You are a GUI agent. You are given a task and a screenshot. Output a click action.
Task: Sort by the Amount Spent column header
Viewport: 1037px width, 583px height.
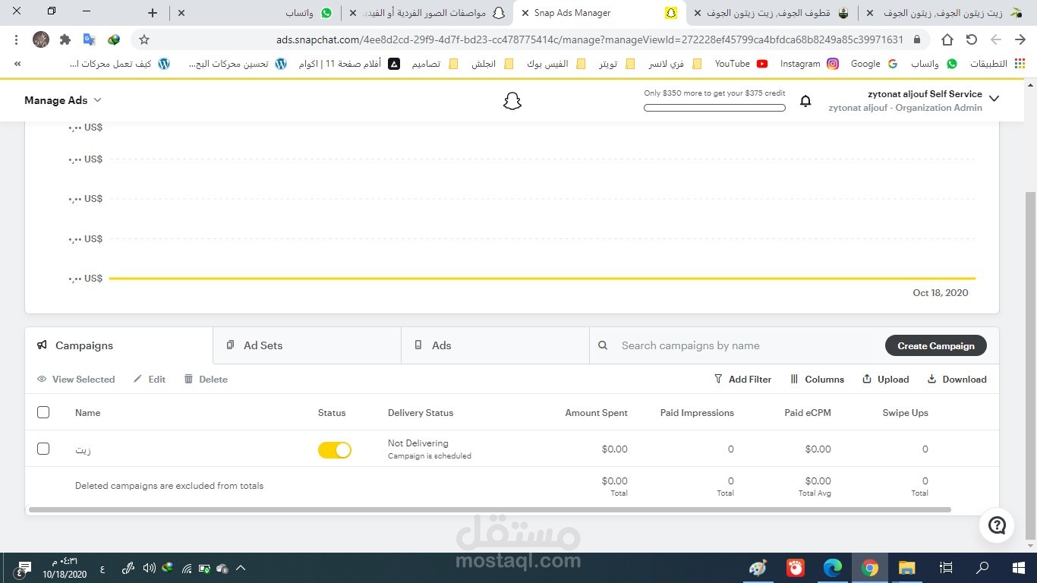pyautogui.click(x=596, y=413)
